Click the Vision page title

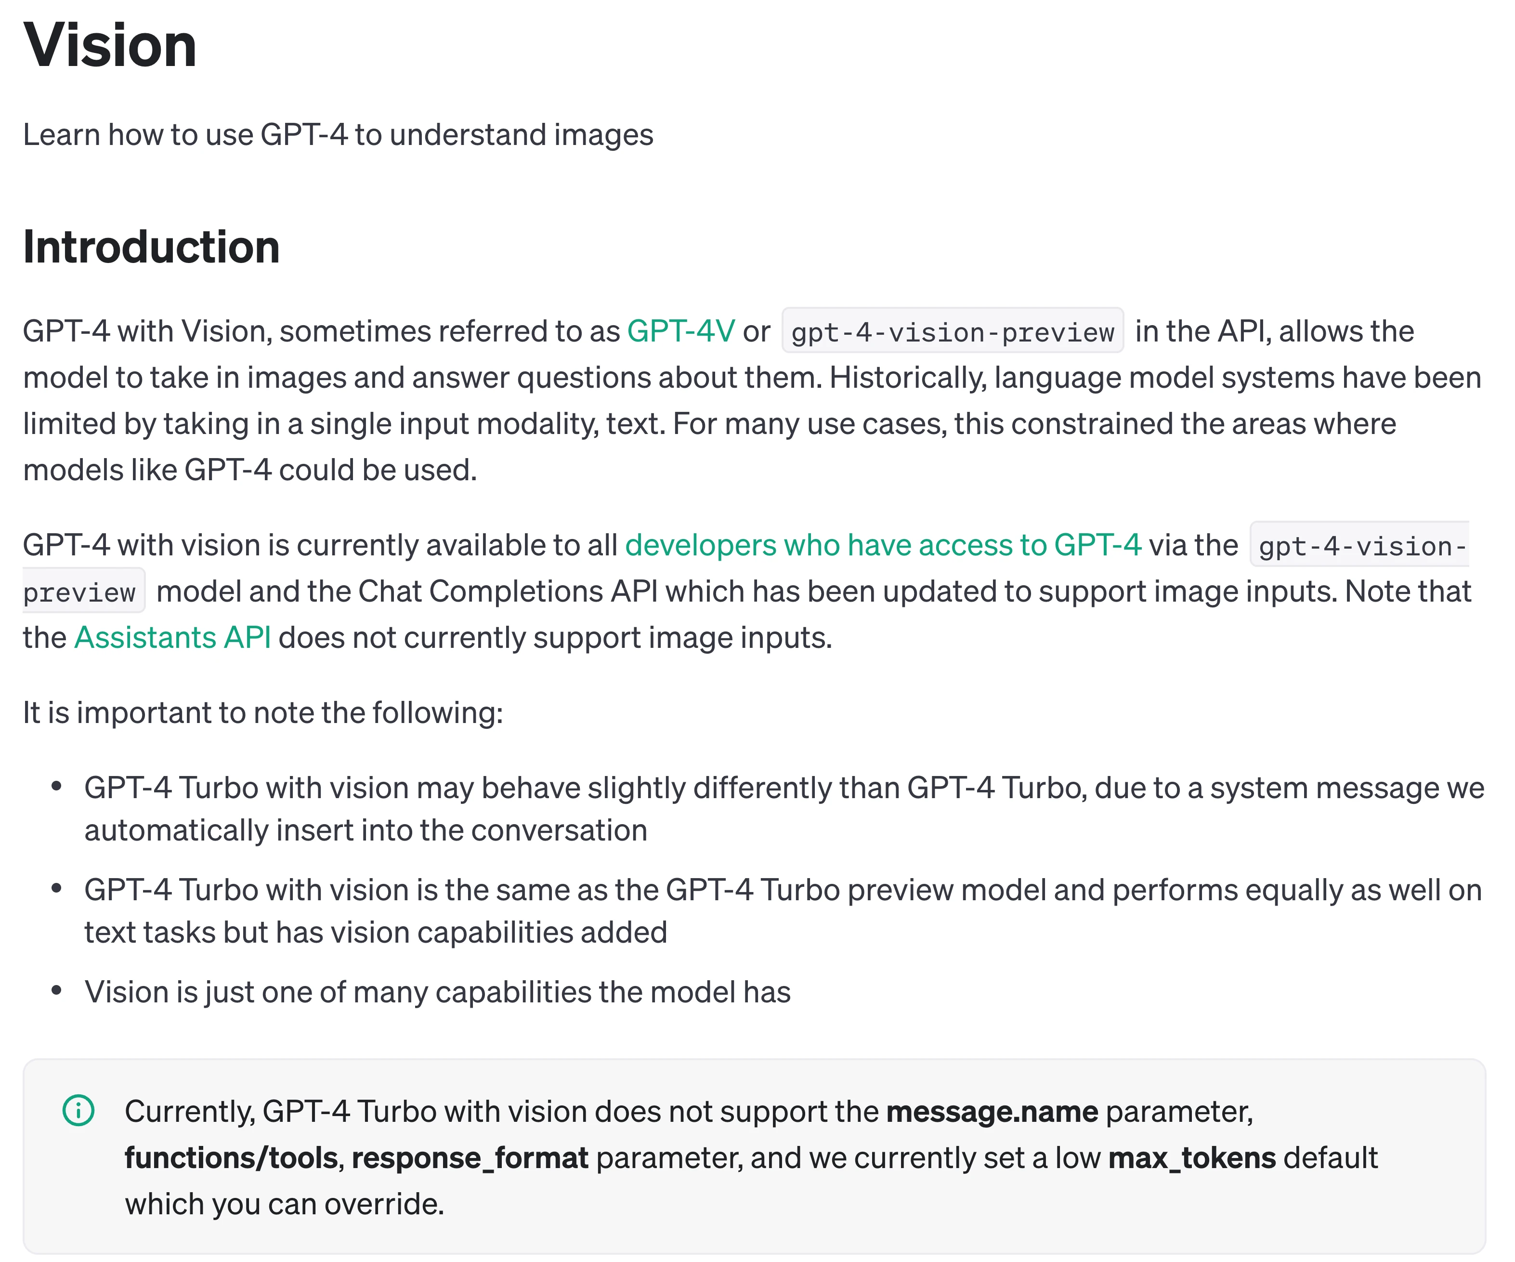point(110,45)
